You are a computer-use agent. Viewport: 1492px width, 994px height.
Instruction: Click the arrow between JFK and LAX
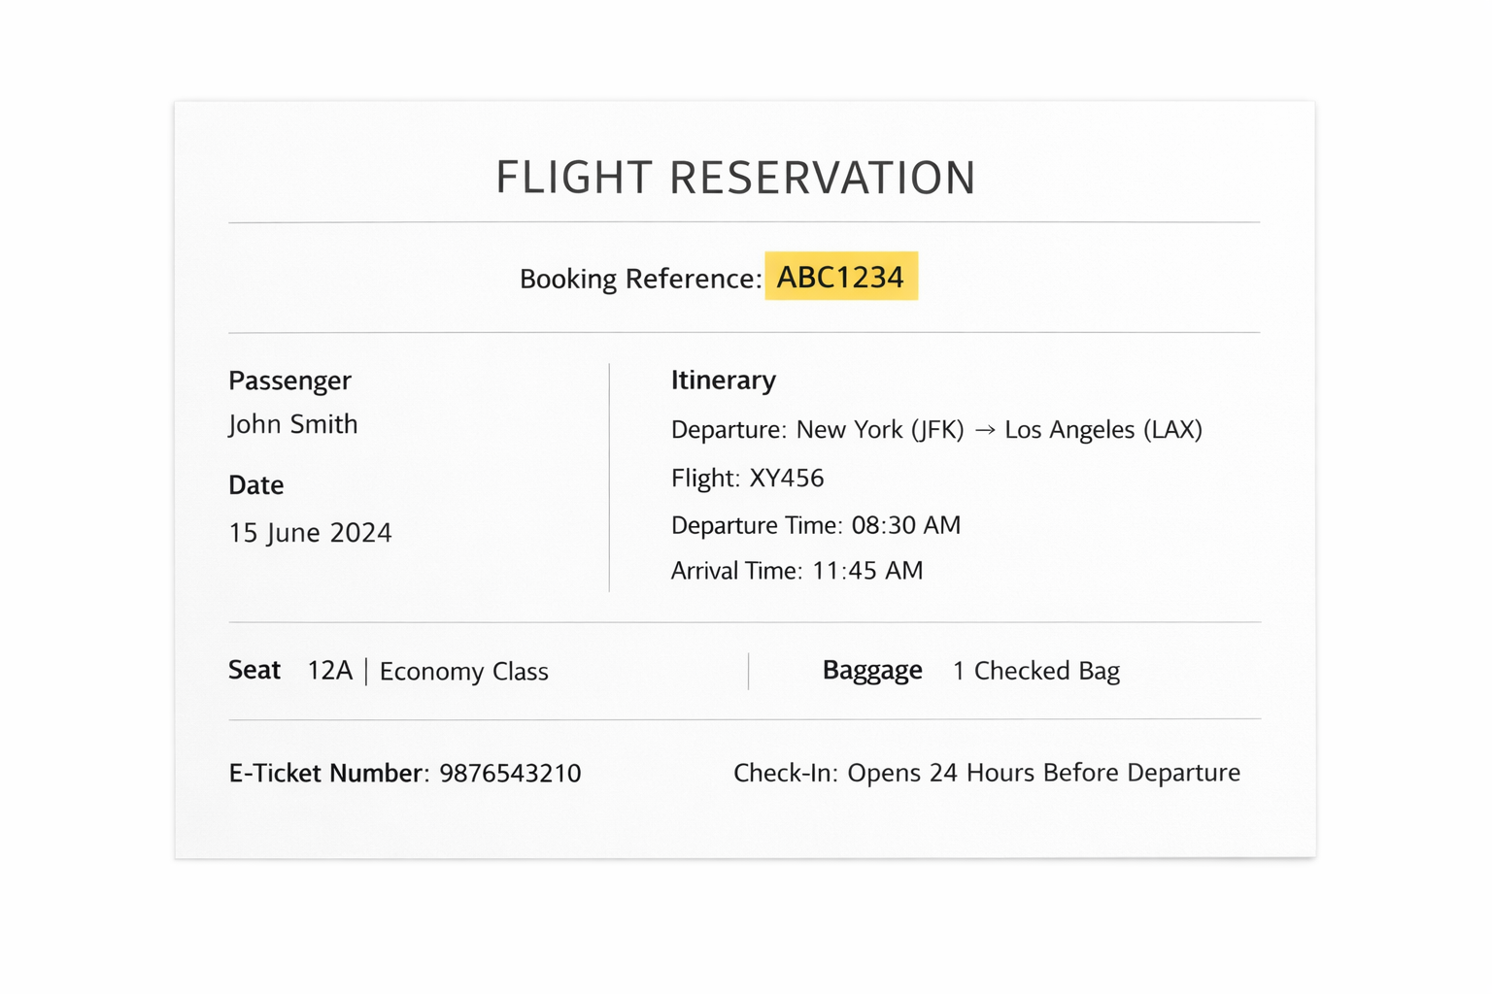pos(984,430)
